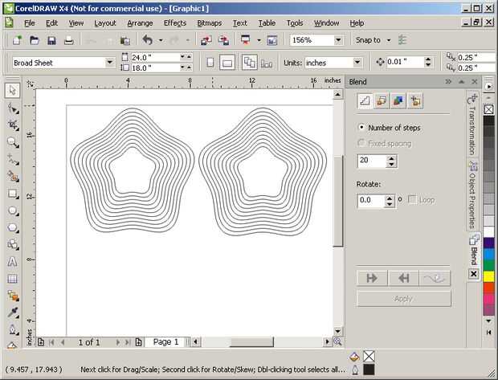
Task: Select the Ellipse tool in the toolbox
Action: [13, 211]
